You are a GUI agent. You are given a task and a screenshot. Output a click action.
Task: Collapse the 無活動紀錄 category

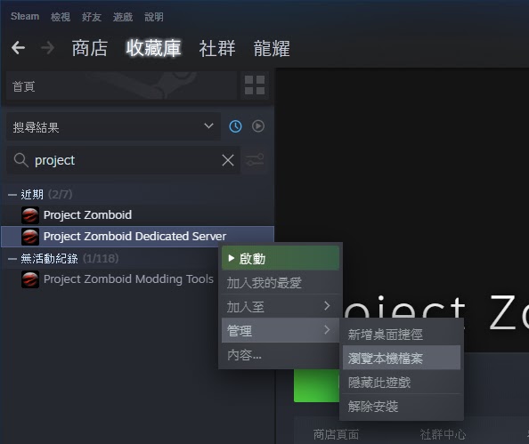click(12, 259)
